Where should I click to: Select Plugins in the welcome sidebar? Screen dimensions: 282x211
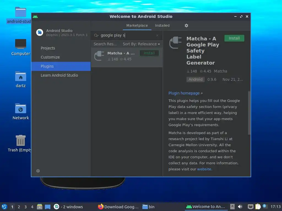tap(61, 66)
